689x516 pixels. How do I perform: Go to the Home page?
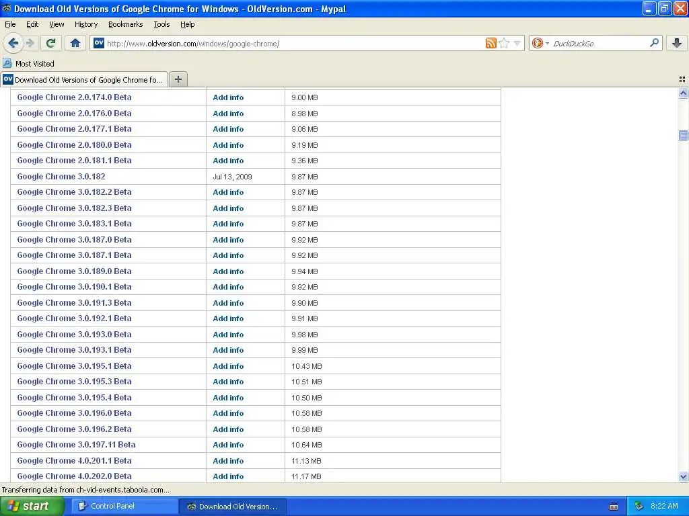(x=75, y=43)
